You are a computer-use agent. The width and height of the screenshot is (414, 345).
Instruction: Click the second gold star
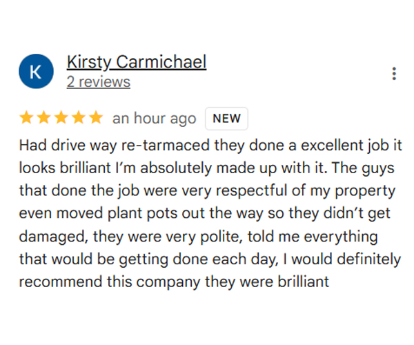click(x=44, y=118)
